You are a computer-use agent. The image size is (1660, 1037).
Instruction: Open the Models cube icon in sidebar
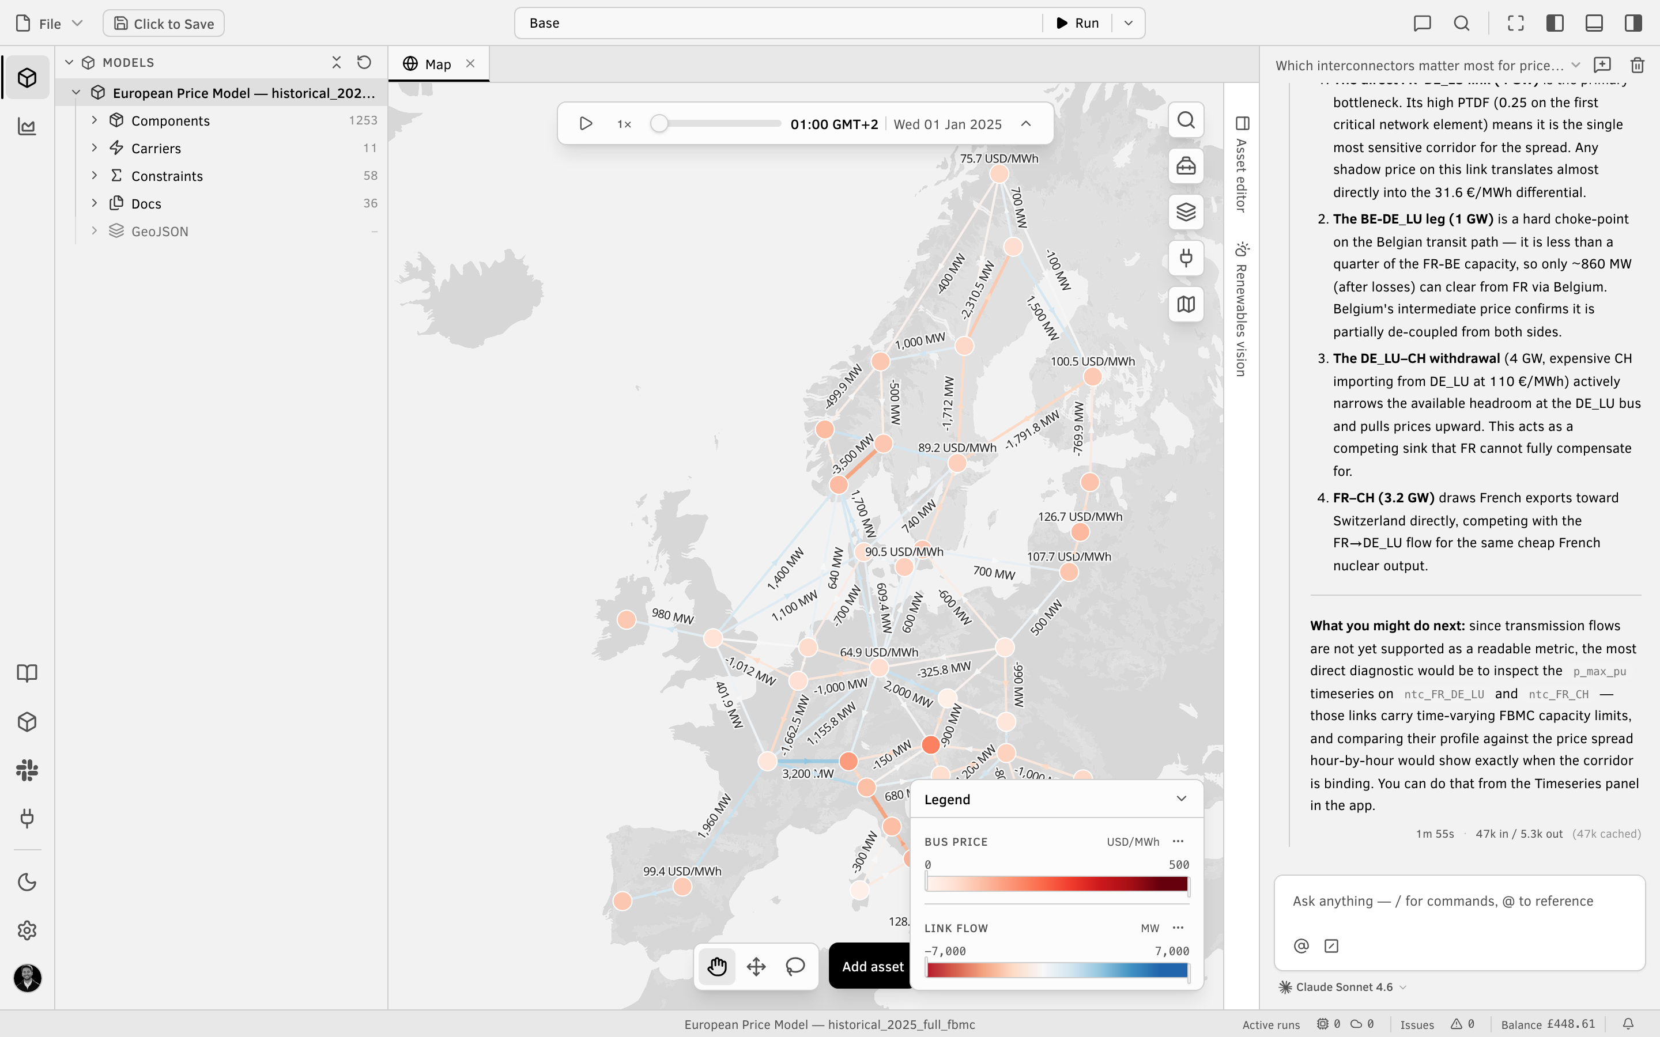coord(27,78)
